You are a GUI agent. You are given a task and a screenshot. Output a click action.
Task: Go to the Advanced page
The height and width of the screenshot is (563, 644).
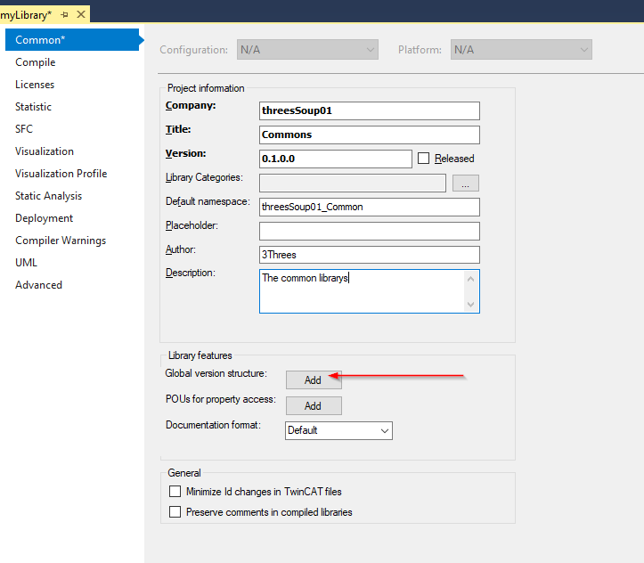[38, 285]
